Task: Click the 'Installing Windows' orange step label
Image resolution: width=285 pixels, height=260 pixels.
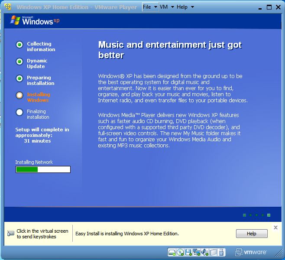Action: tap(39, 97)
